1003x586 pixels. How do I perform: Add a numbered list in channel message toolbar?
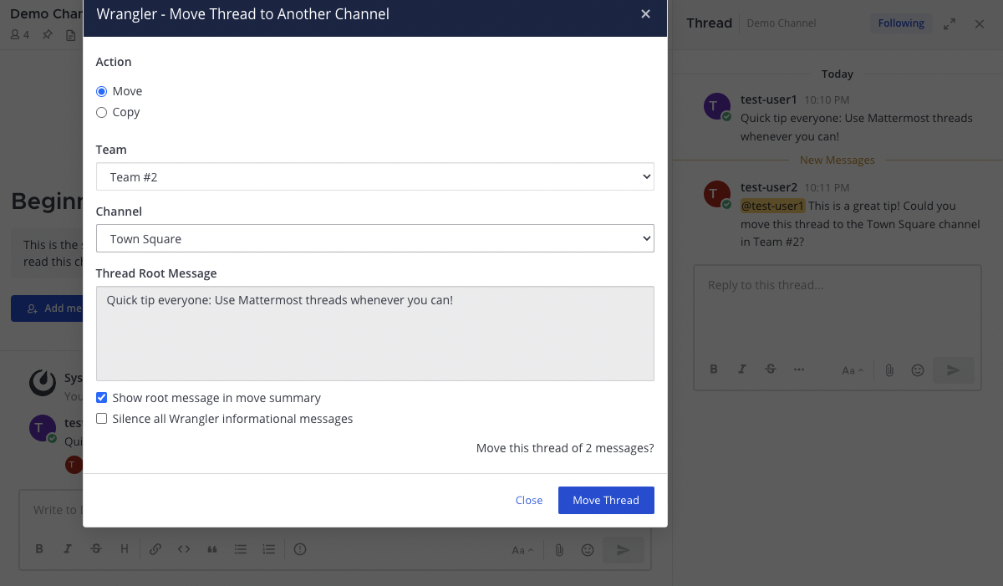pos(269,549)
